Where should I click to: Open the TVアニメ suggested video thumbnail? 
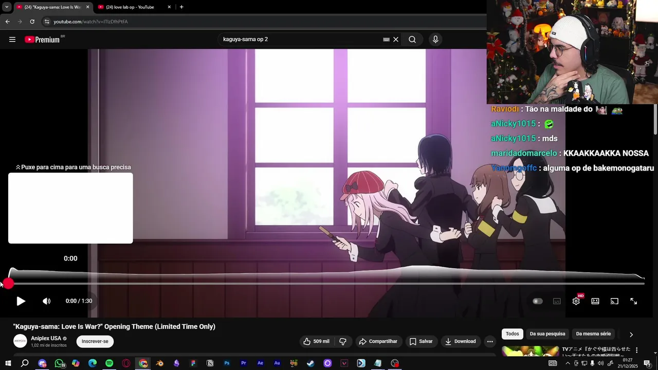530,351
